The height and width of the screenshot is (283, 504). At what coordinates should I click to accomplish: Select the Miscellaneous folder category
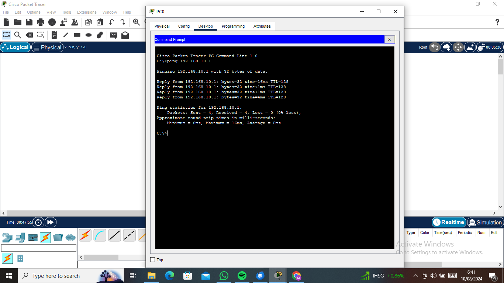(58, 237)
